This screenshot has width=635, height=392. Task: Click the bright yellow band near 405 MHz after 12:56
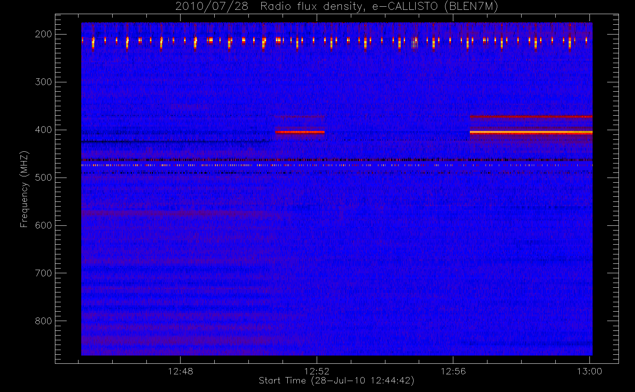click(x=531, y=132)
